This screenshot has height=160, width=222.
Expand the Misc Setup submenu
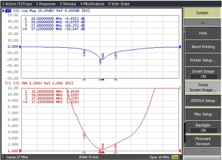[x=203, y=114]
